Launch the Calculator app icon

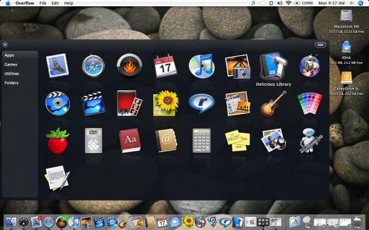pyautogui.click(x=201, y=140)
